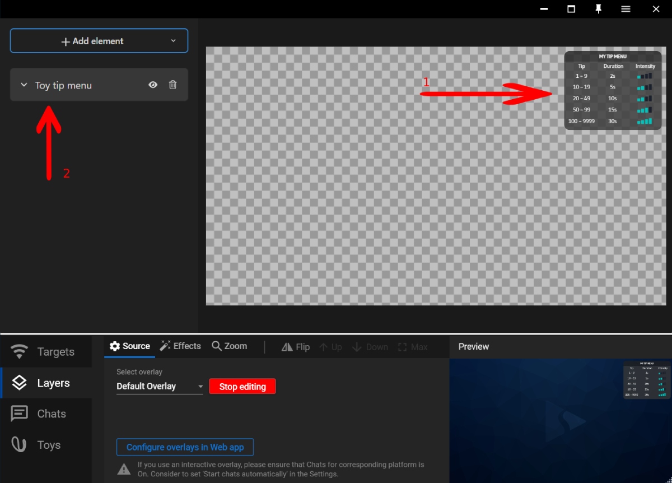Image resolution: width=672 pixels, height=483 pixels.
Task: Open the Targets panel
Action: (x=46, y=352)
